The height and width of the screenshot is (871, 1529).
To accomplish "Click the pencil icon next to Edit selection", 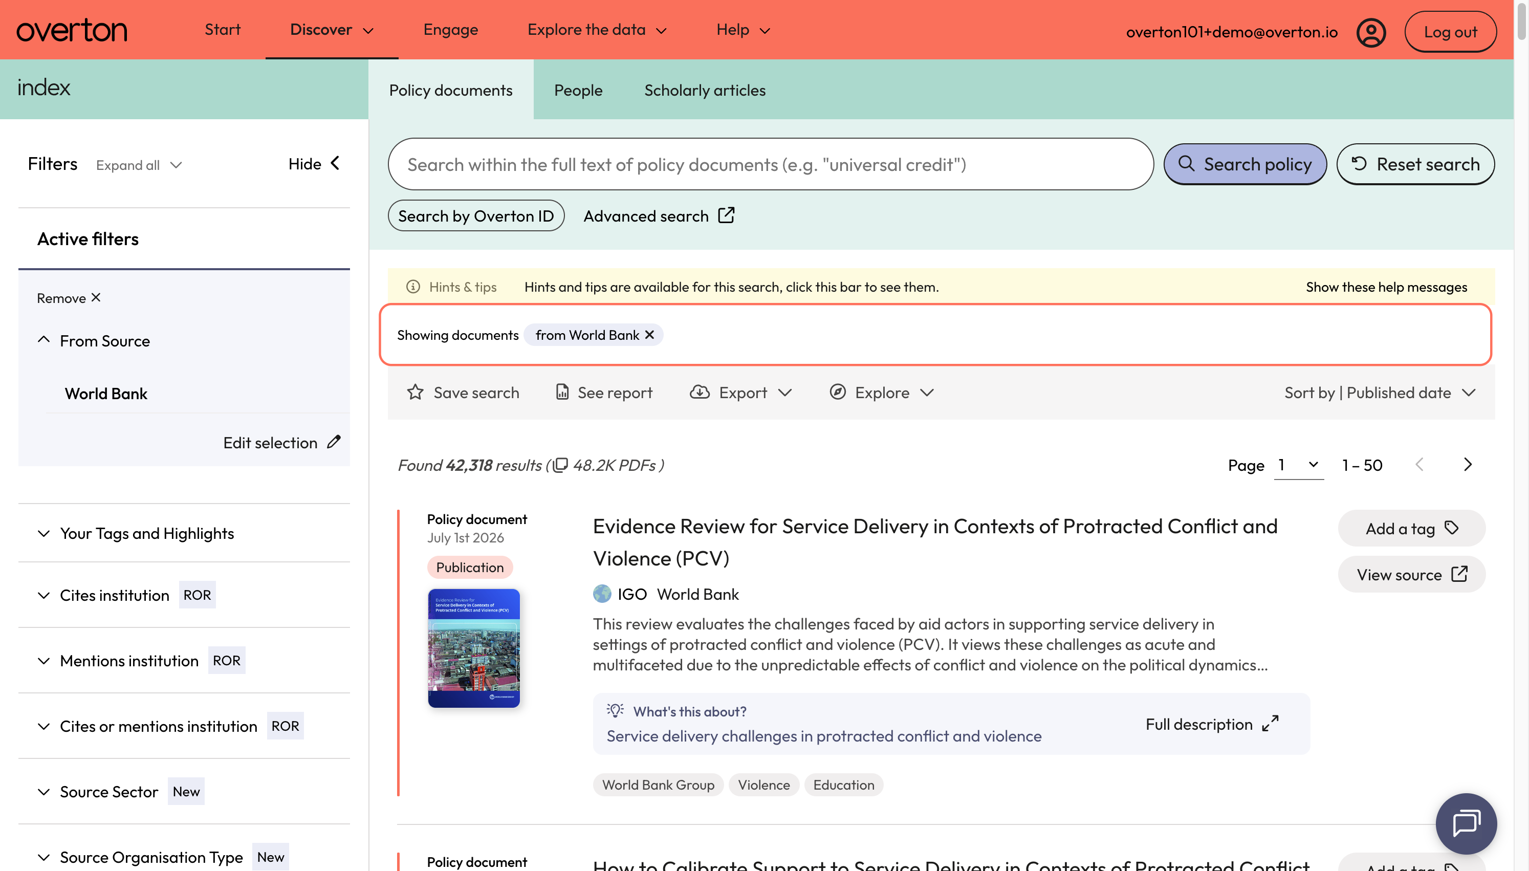I will 334,442.
